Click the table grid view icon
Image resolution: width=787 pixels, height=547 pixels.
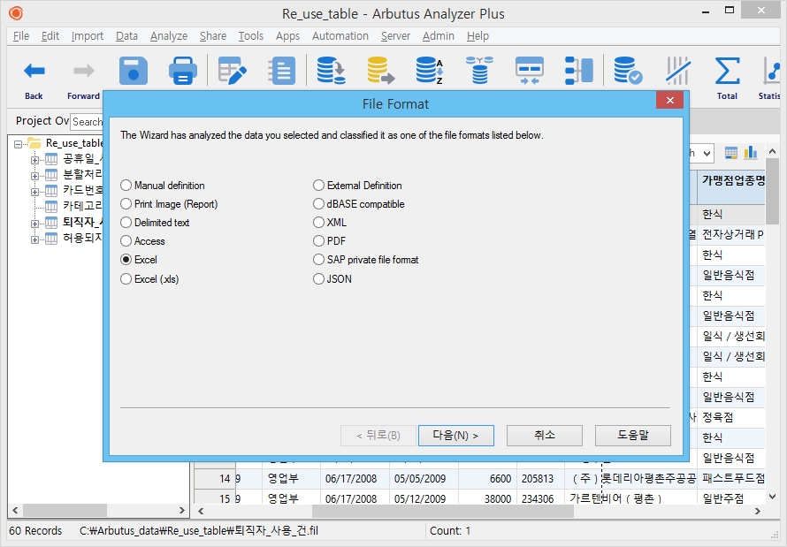731,153
